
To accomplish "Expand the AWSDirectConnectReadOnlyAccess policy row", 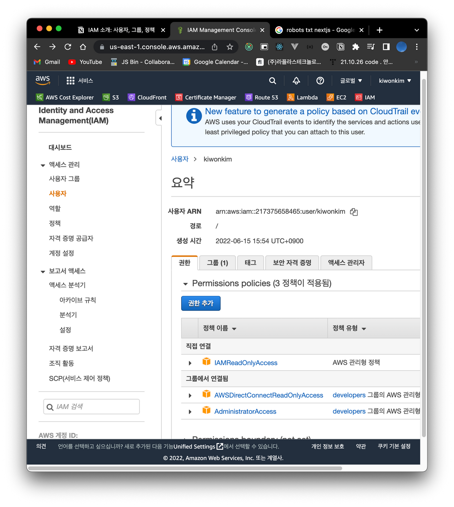I will pos(190,396).
